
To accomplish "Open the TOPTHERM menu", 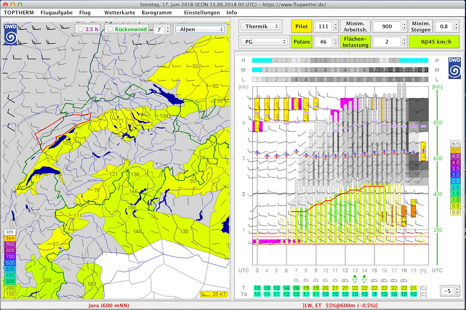I will pyautogui.click(x=19, y=12).
